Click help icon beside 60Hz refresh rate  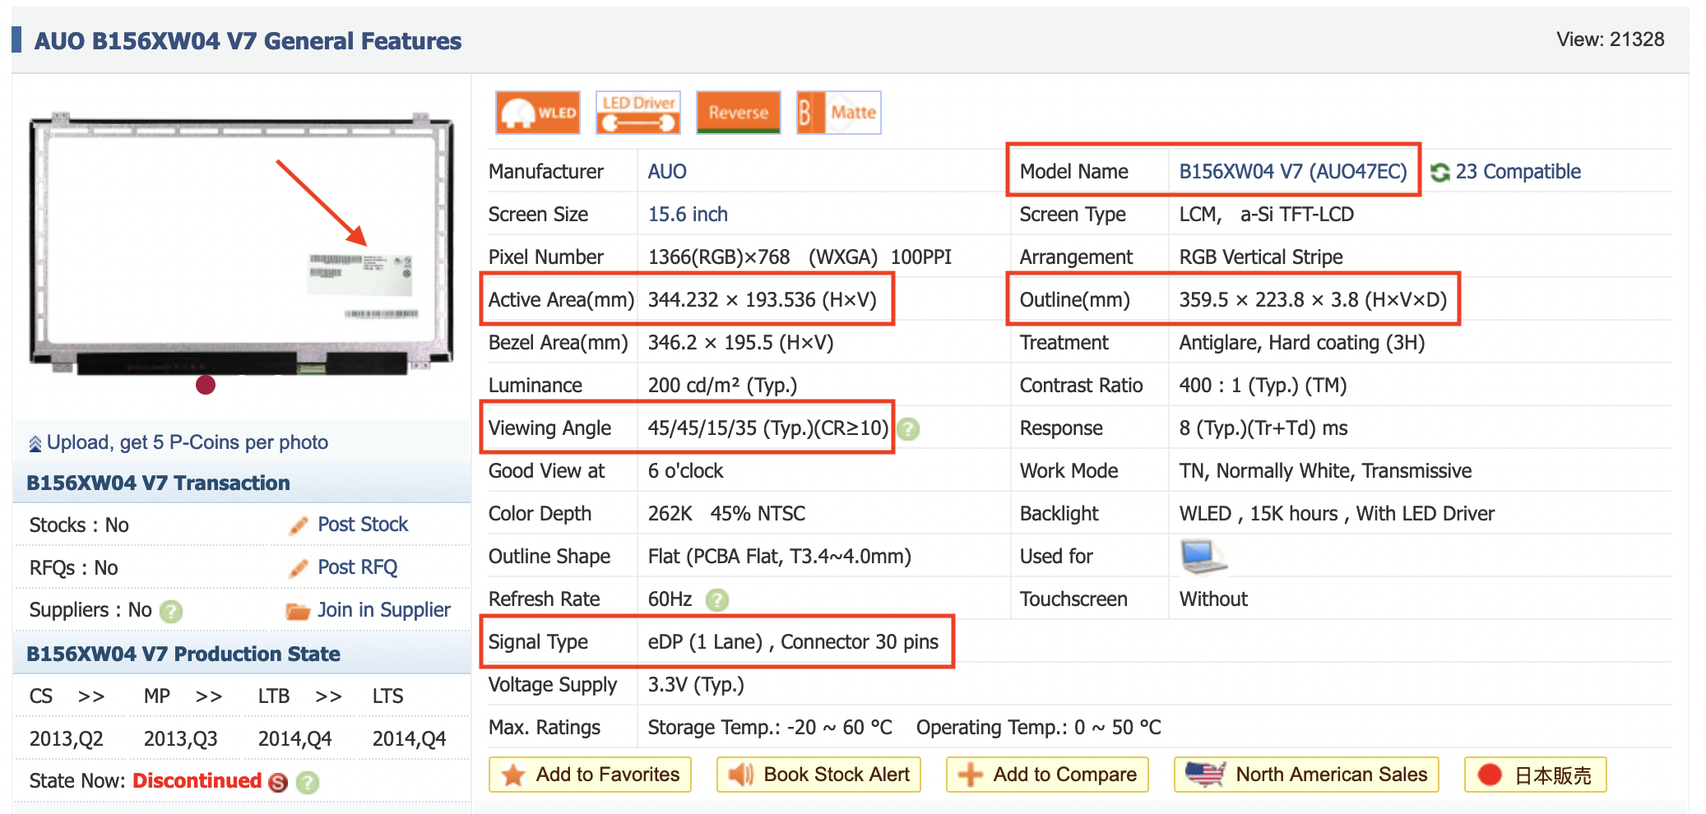[717, 600]
